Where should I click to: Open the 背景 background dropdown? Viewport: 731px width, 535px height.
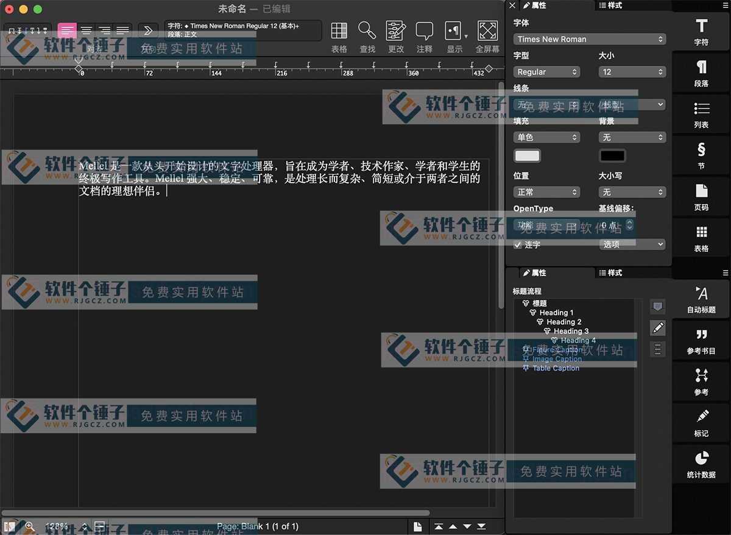click(632, 137)
